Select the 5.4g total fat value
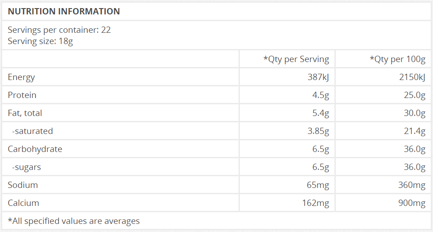The height and width of the screenshot is (232, 433). coord(320,113)
